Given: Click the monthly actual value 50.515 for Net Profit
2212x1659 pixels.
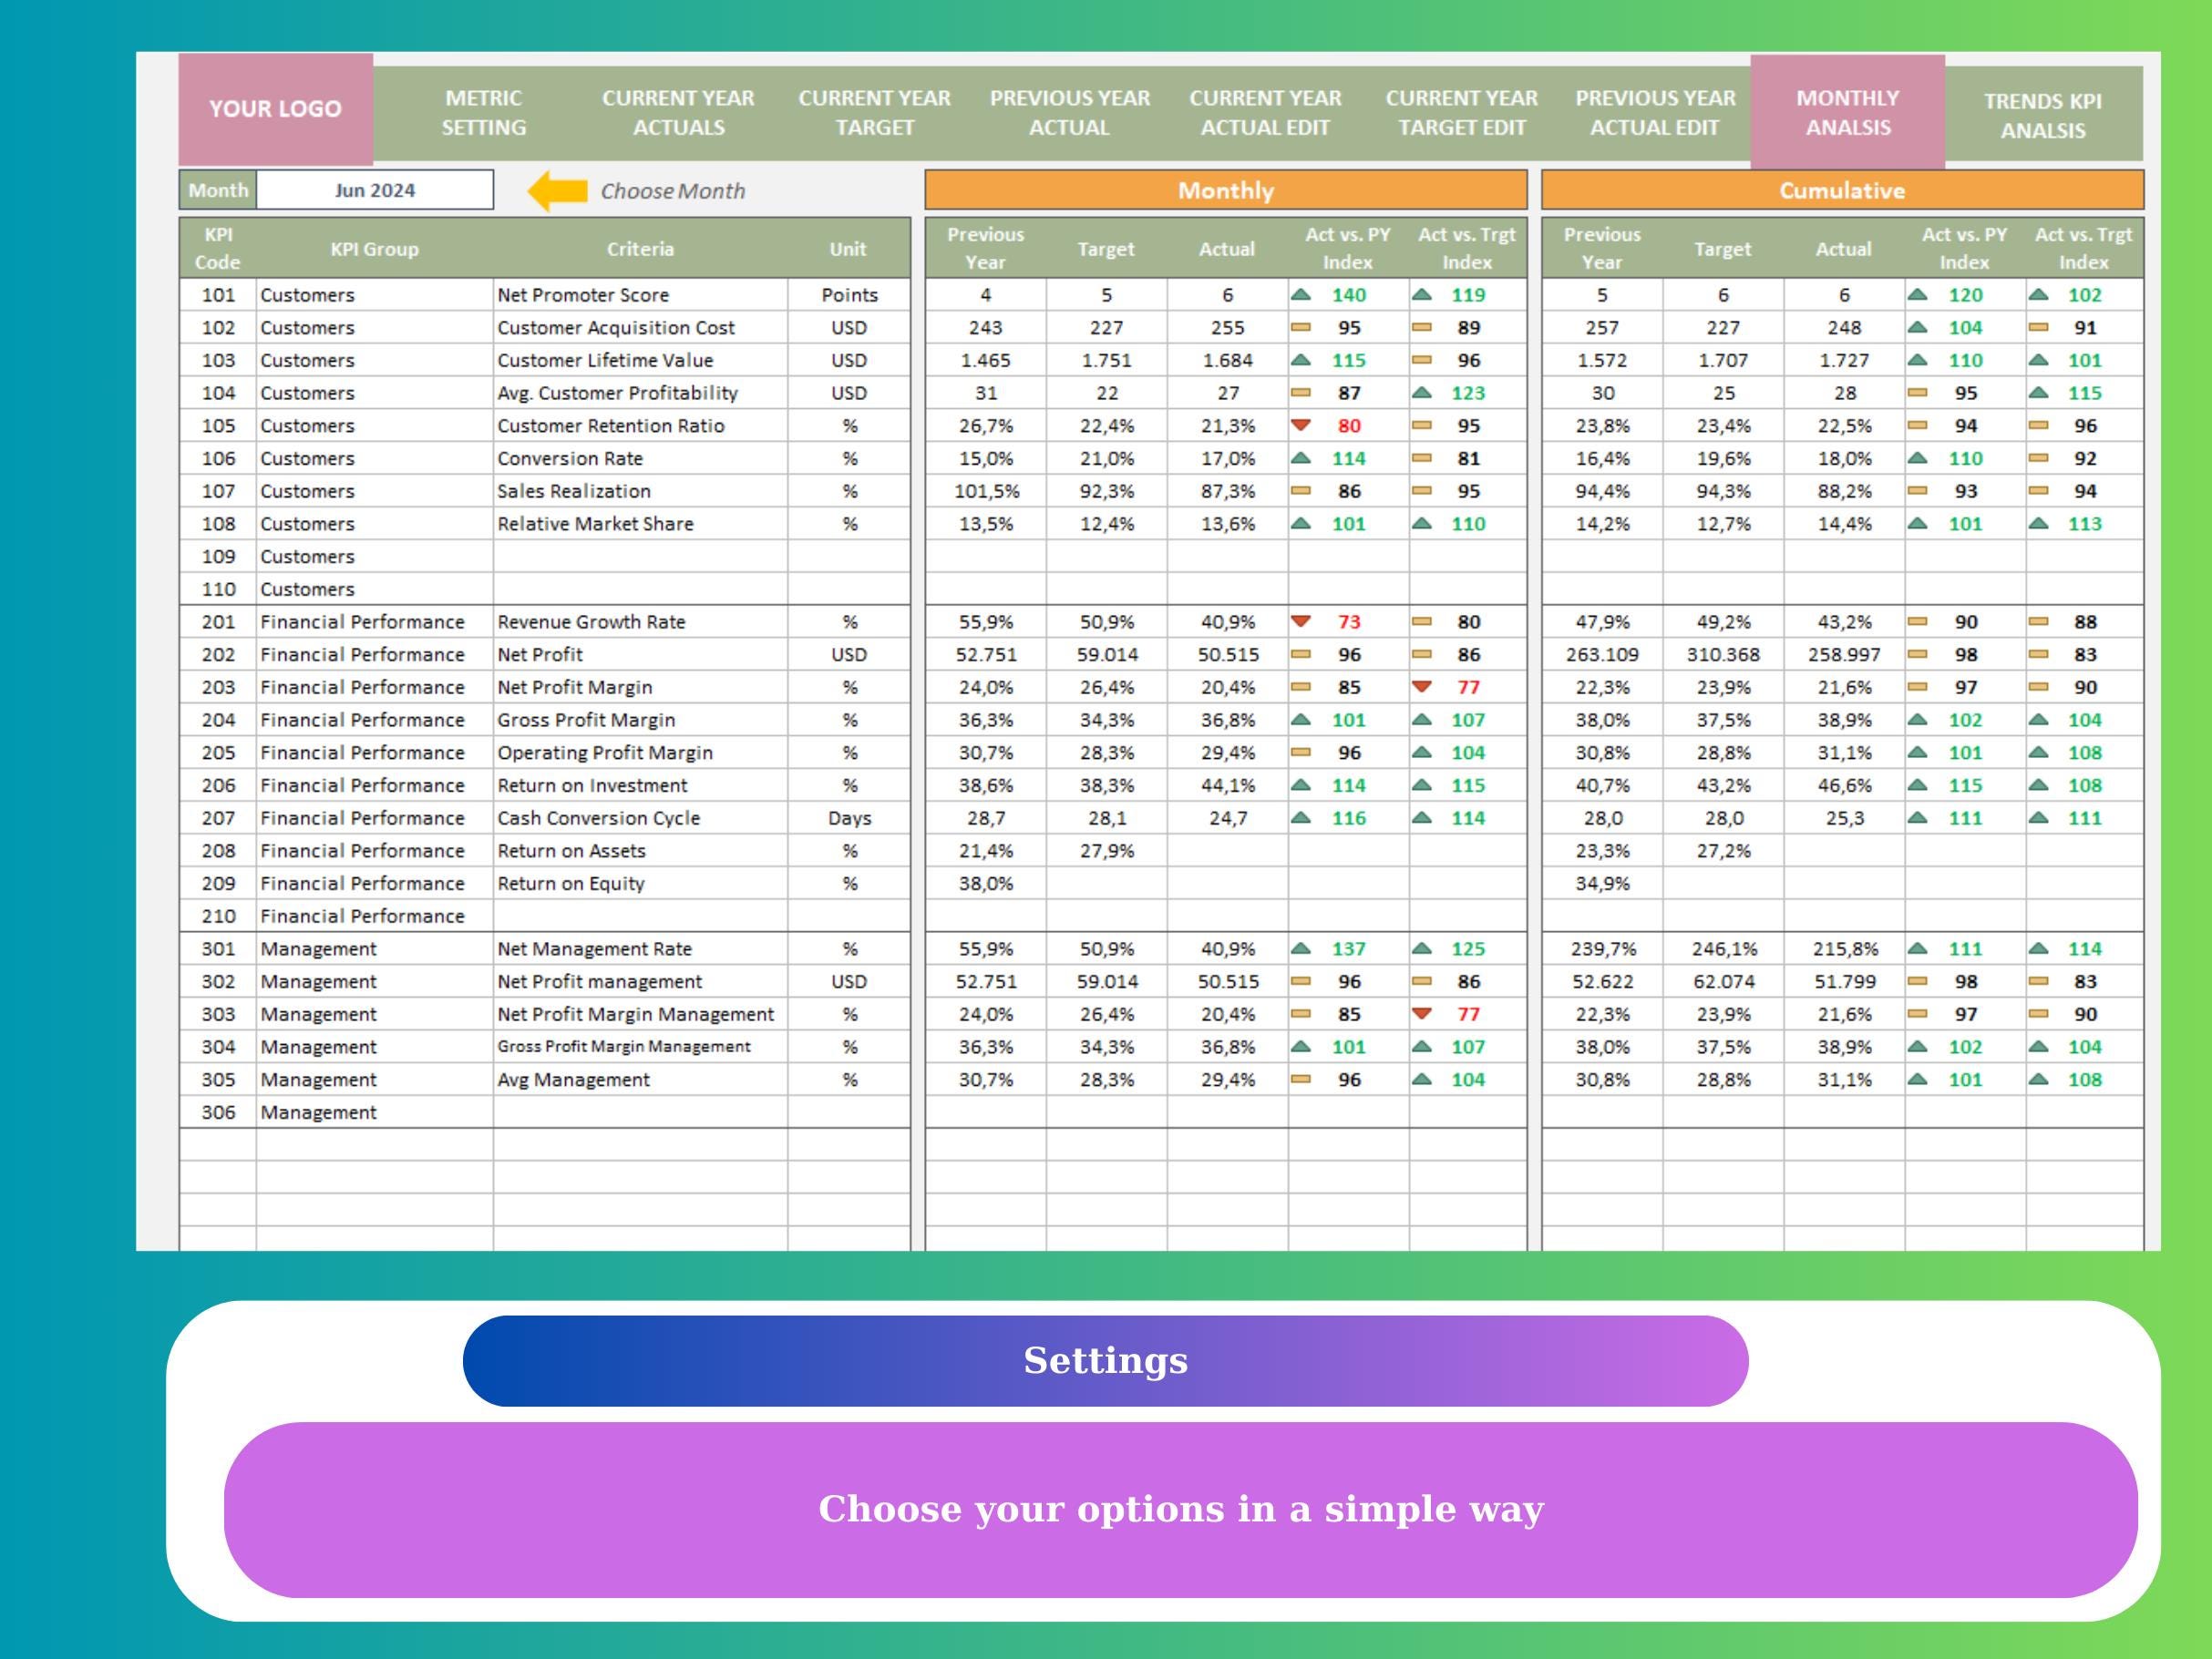Looking at the screenshot, I should (x=1228, y=655).
